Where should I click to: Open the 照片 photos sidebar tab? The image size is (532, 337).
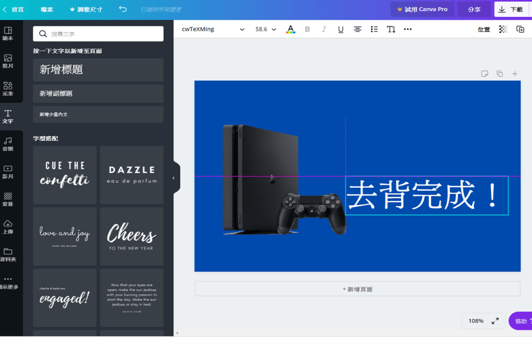click(x=8, y=61)
